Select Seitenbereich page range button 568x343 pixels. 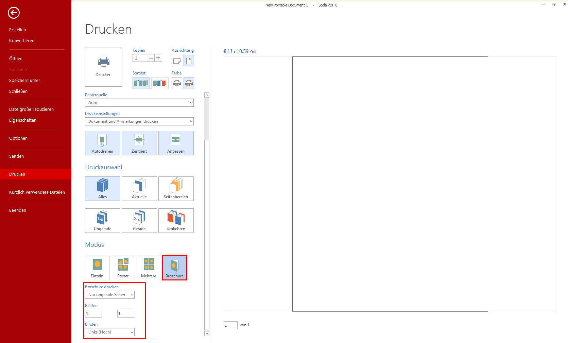[x=176, y=189]
